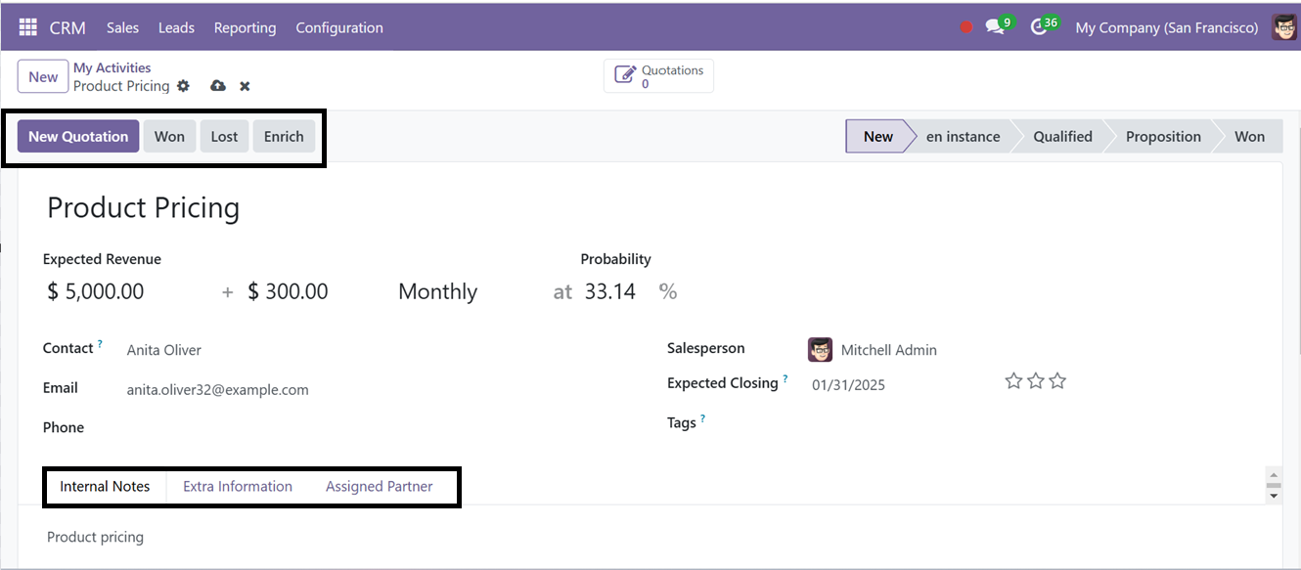Set priority to the third star
The height and width of the screenshot is (570, 1301).
[1057, 381]
